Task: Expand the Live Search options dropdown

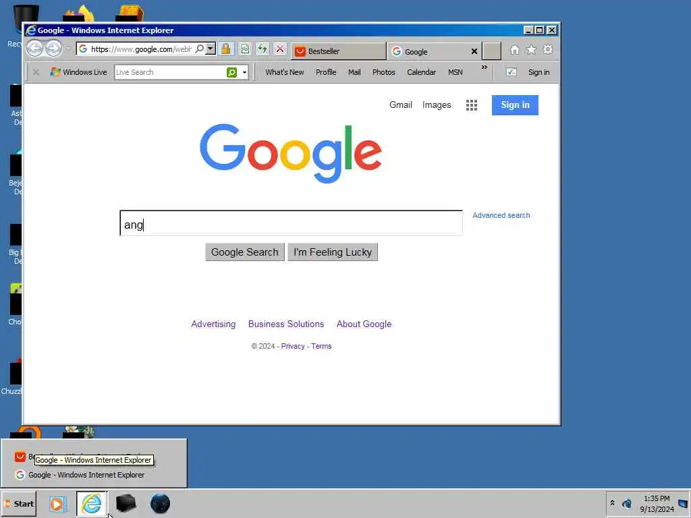Action: (x=244, y=72)
